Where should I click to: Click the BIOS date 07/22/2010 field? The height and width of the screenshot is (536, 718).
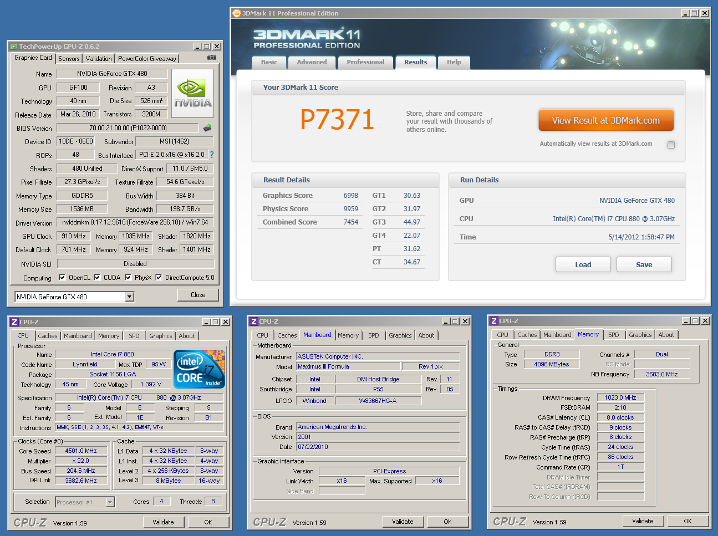(x=378, y=447)
